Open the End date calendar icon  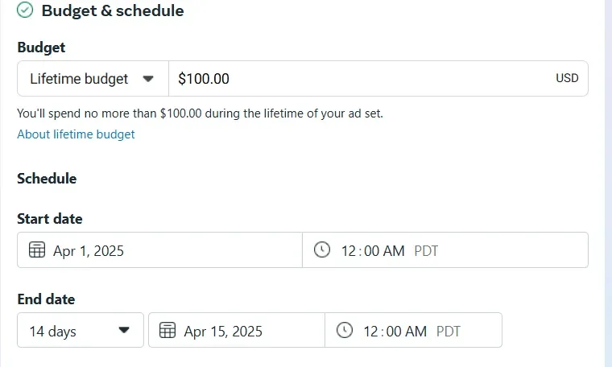pyautogui.click(x=167, y=330)
